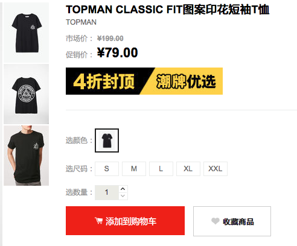Choose size XXL
Image resolution: width=297 pixels, height=246 pixels.
(216, 169)
